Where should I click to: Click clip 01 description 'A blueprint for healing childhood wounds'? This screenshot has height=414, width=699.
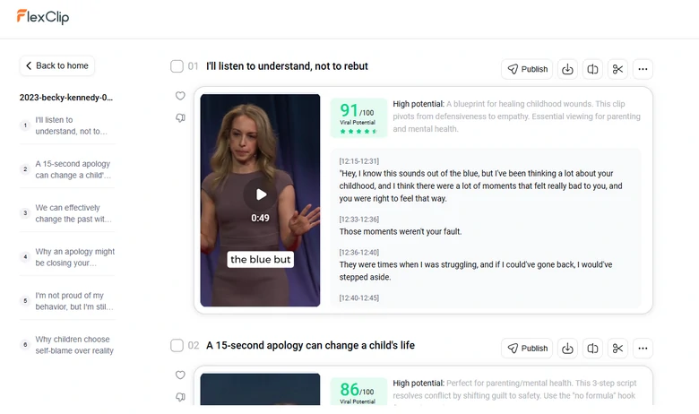click(x=516, y=116)
